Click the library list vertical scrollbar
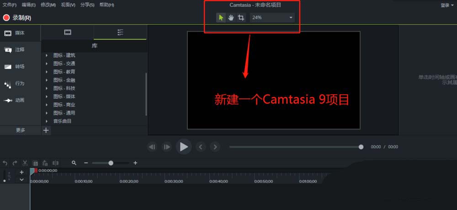Image resolution: width=457 pixels, height=210 pixels. (146, 94)
